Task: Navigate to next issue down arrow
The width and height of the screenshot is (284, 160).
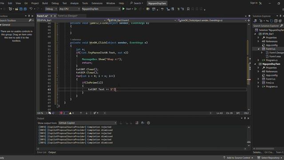Action: coord(87,113)
